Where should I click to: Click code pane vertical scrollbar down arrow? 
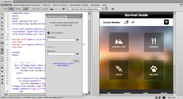point(89,92)
